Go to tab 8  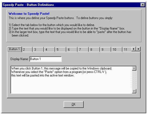(x=95, y=50)
